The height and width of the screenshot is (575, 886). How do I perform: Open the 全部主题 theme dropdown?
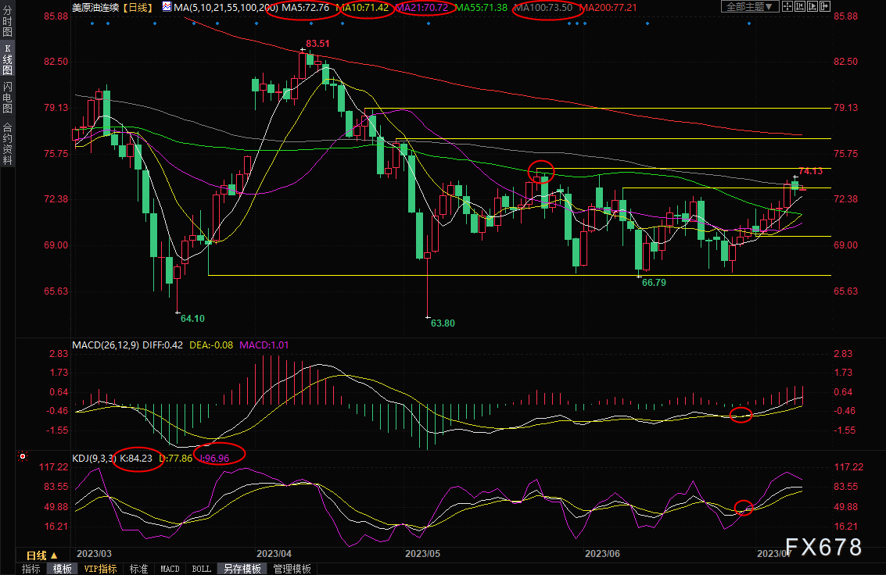(x=750, y=7)
